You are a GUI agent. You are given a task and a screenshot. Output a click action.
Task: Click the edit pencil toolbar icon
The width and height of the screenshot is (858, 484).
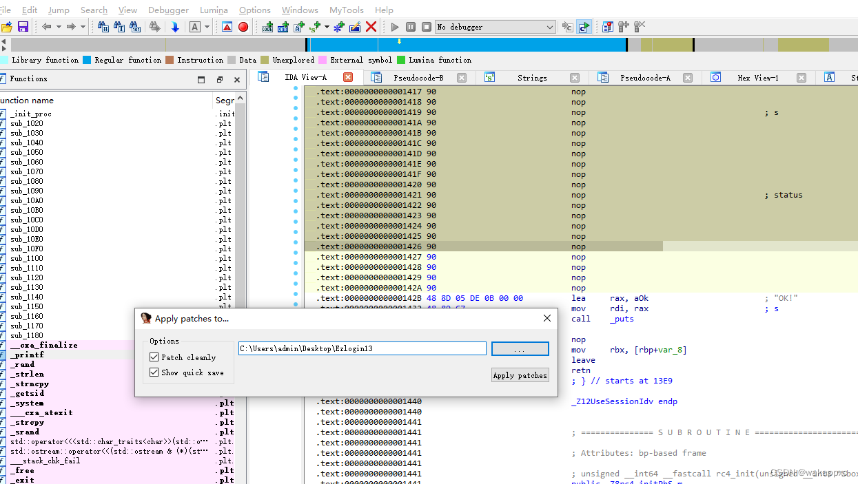[355, 27]
